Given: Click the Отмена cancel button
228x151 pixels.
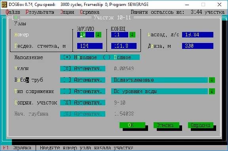Looking at the screenshot, I should [x=166, y=125].
